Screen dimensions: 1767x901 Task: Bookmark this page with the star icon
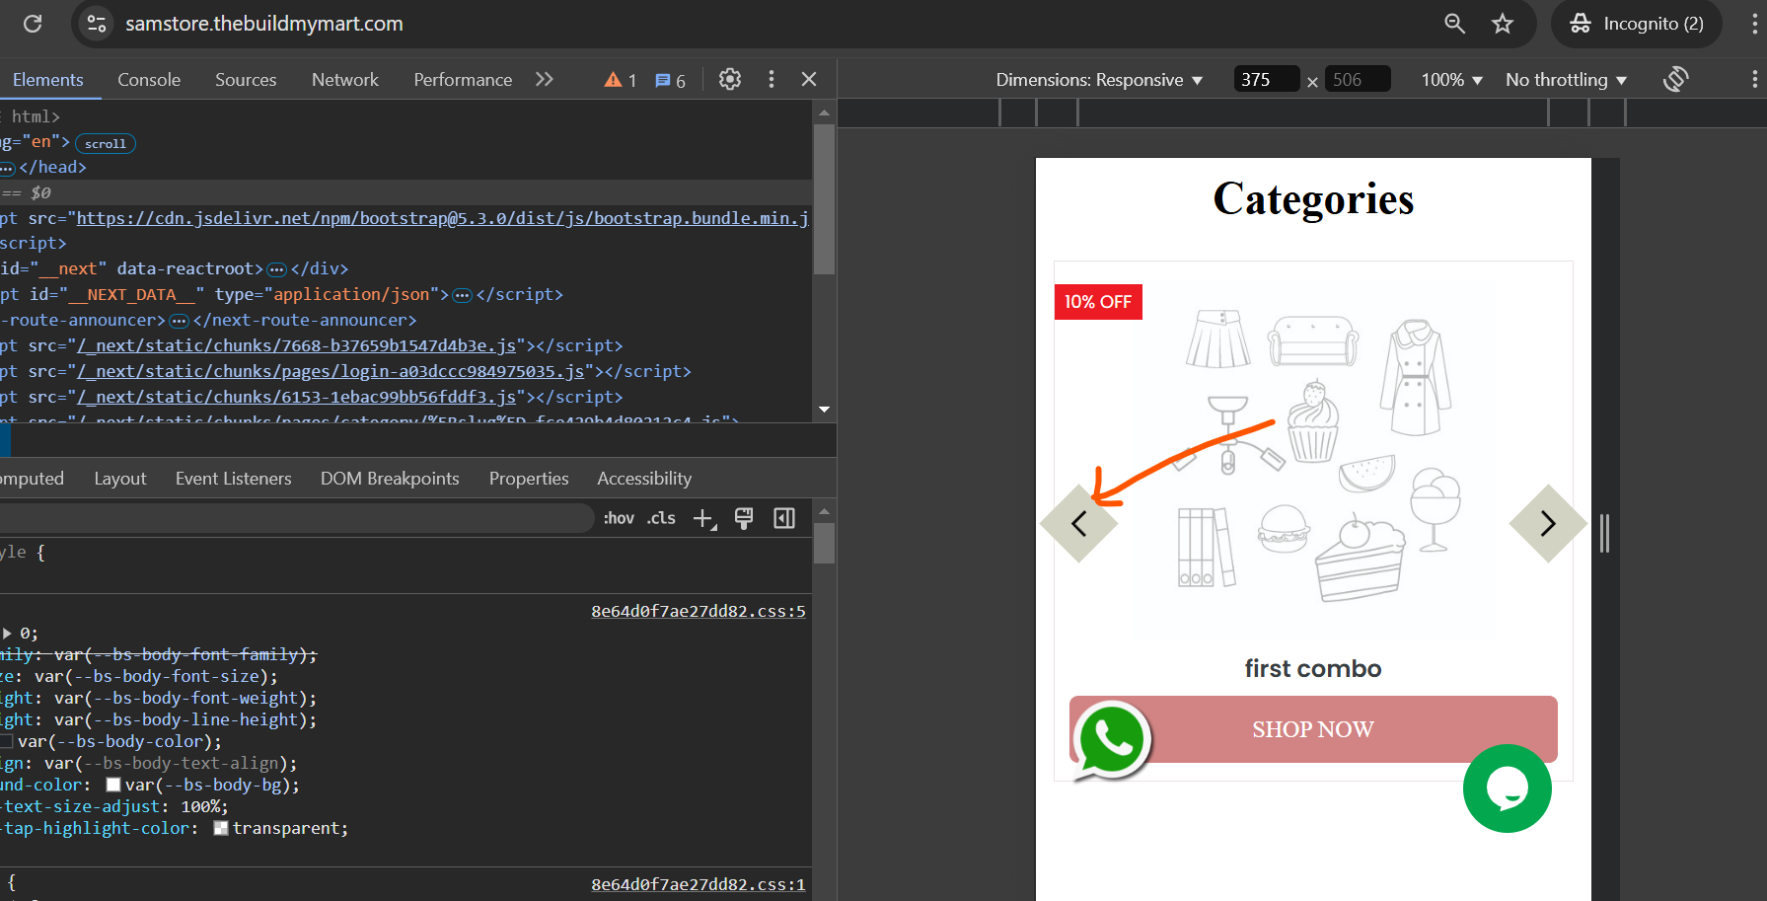pyautogui.click(x=1503, y=24)
